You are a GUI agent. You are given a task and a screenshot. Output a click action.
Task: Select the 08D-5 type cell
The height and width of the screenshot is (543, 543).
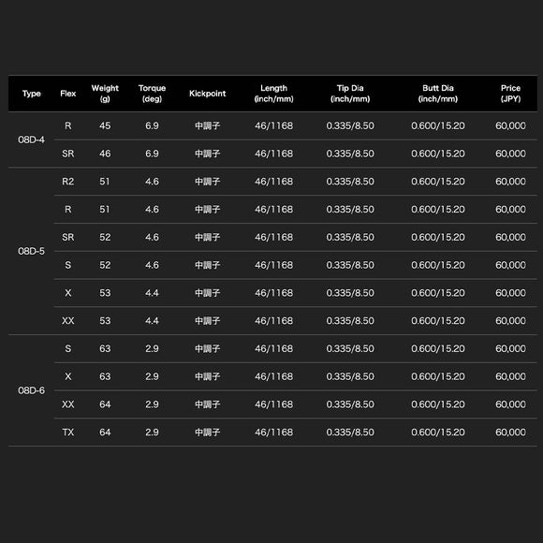point(32,252)
